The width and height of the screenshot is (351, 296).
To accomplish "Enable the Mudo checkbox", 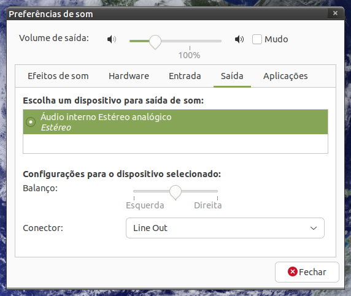I will (256, 39).
